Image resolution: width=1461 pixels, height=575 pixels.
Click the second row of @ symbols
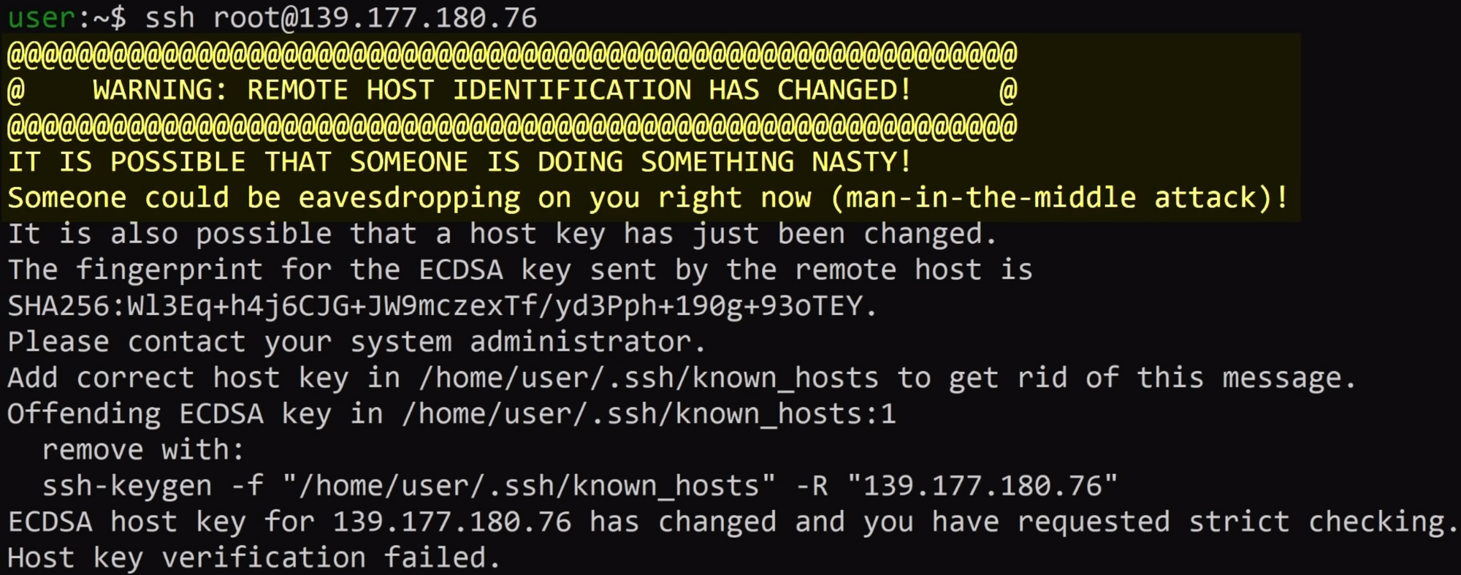click(x=512, y=126)
